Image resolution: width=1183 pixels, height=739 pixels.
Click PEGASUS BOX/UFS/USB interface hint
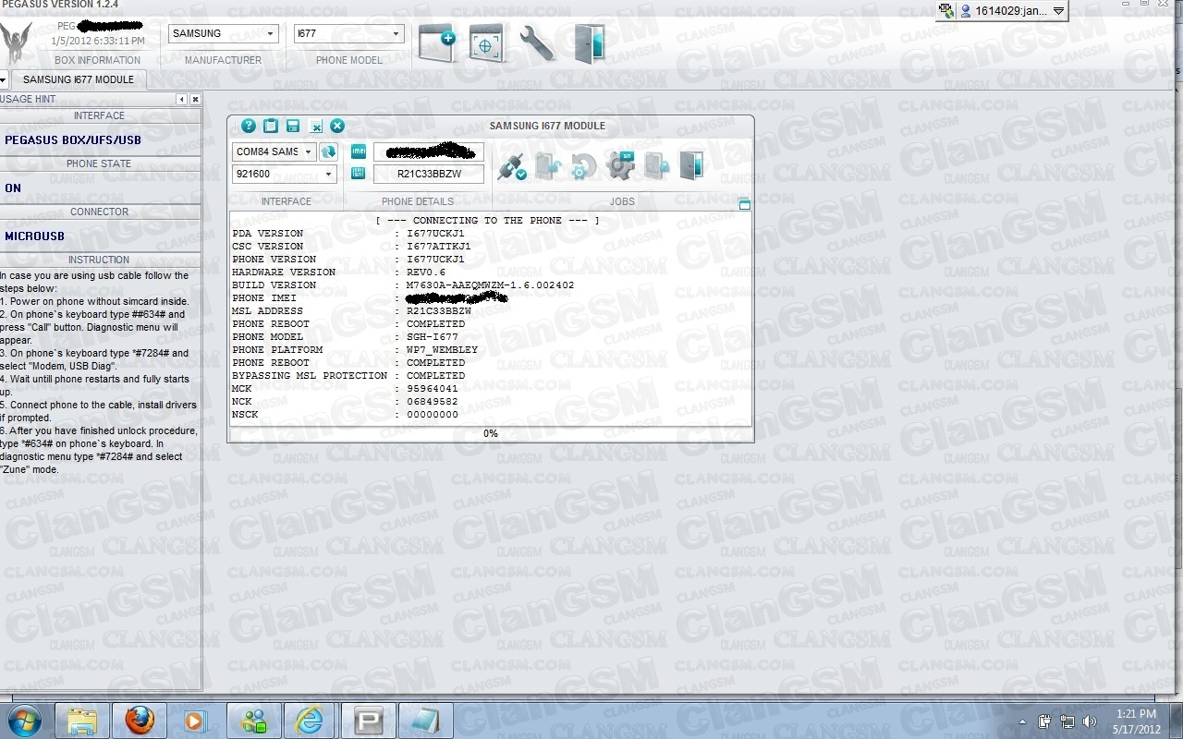tap(73, 140)
